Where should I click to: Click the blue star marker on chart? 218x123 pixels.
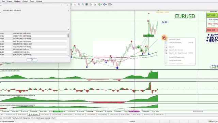pos(117,68)
